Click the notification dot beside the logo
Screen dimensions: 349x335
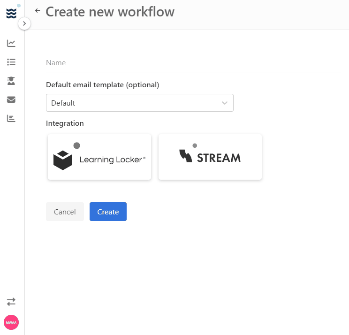(19, 6)
